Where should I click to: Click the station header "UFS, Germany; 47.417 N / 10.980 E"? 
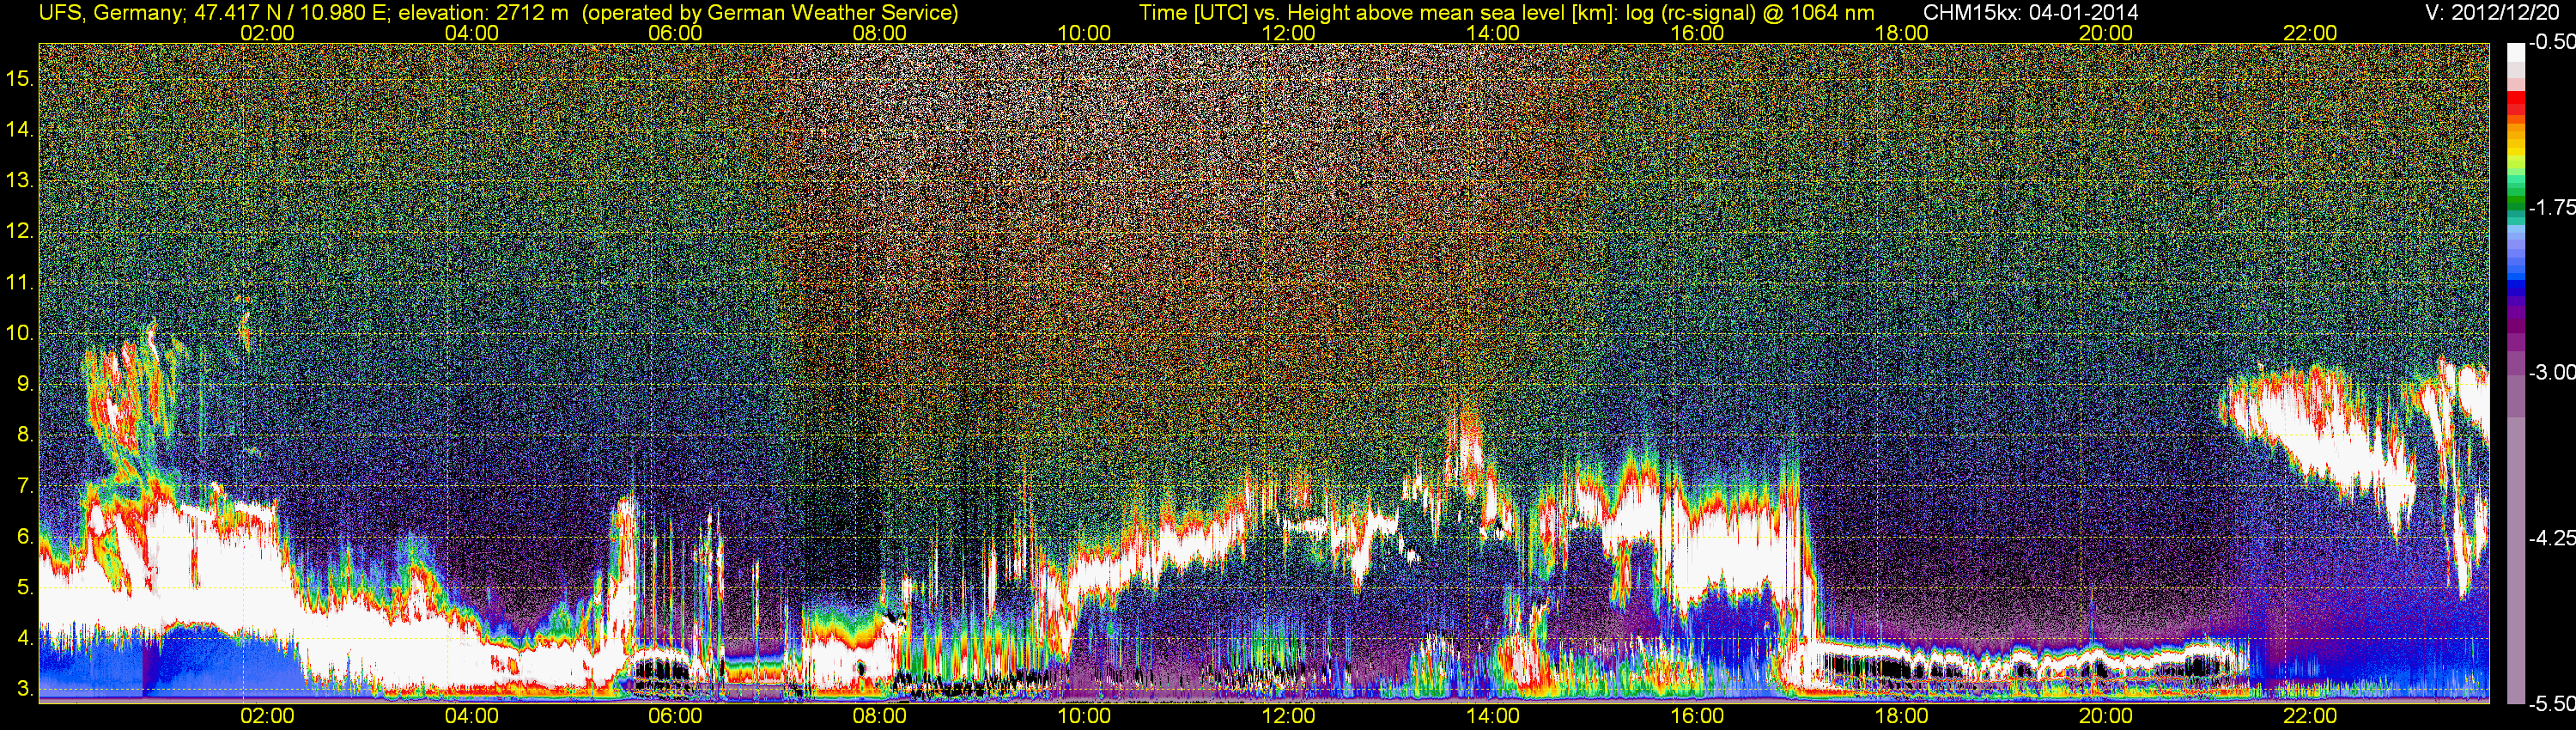coord(213,12)
